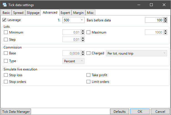171x115 pixels.
Task: Go to the Slippage tab
Action: point(33,13)
